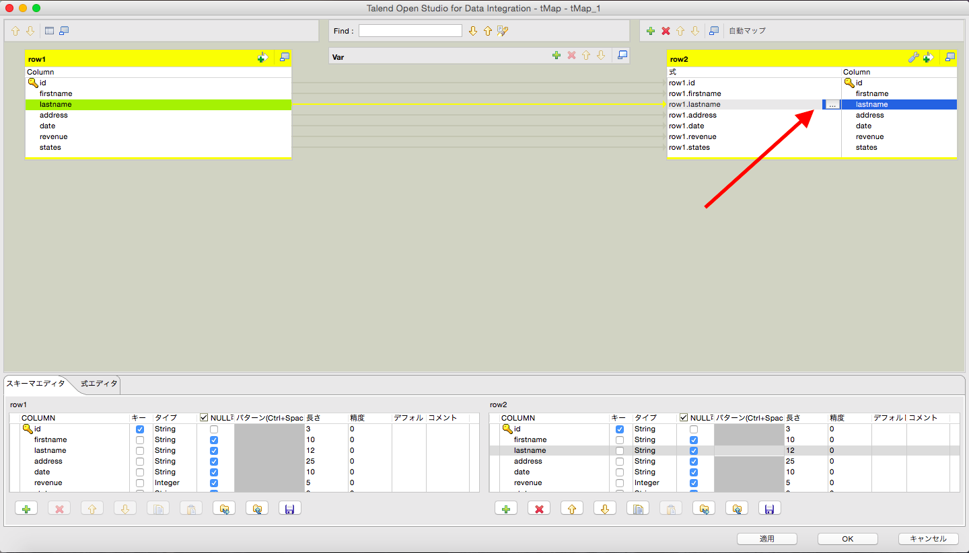This screenshot has width=969, height=553.
Task: Uncheck the nullable checkbox for address in row1
Action: tap(213, 461)
